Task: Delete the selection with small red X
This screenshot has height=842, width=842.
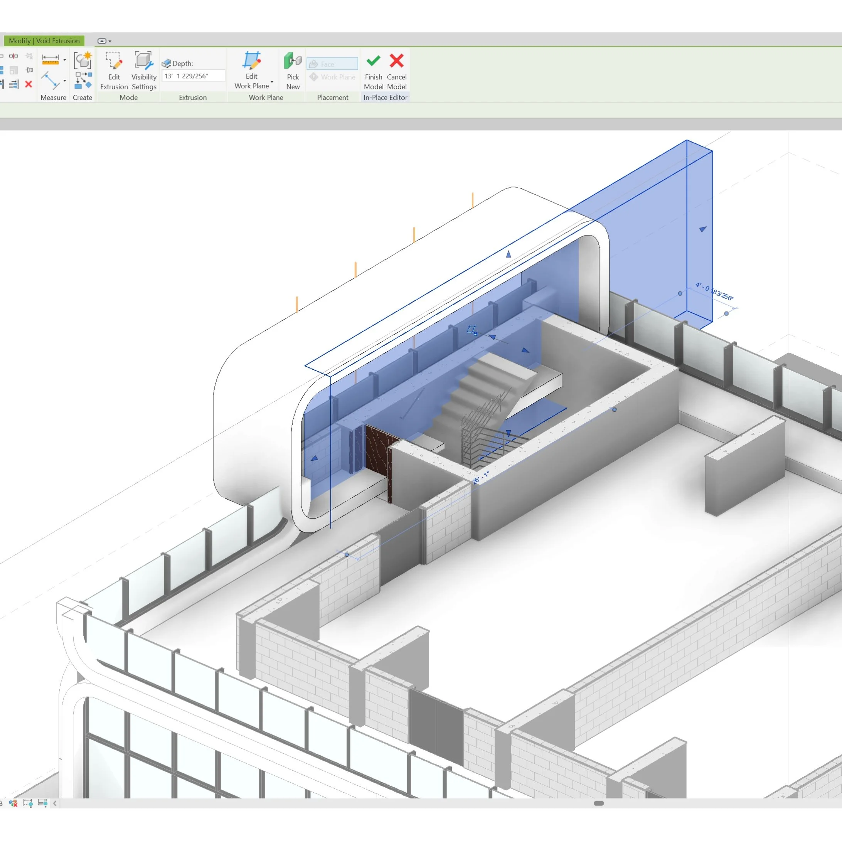Action: (29, 84)
